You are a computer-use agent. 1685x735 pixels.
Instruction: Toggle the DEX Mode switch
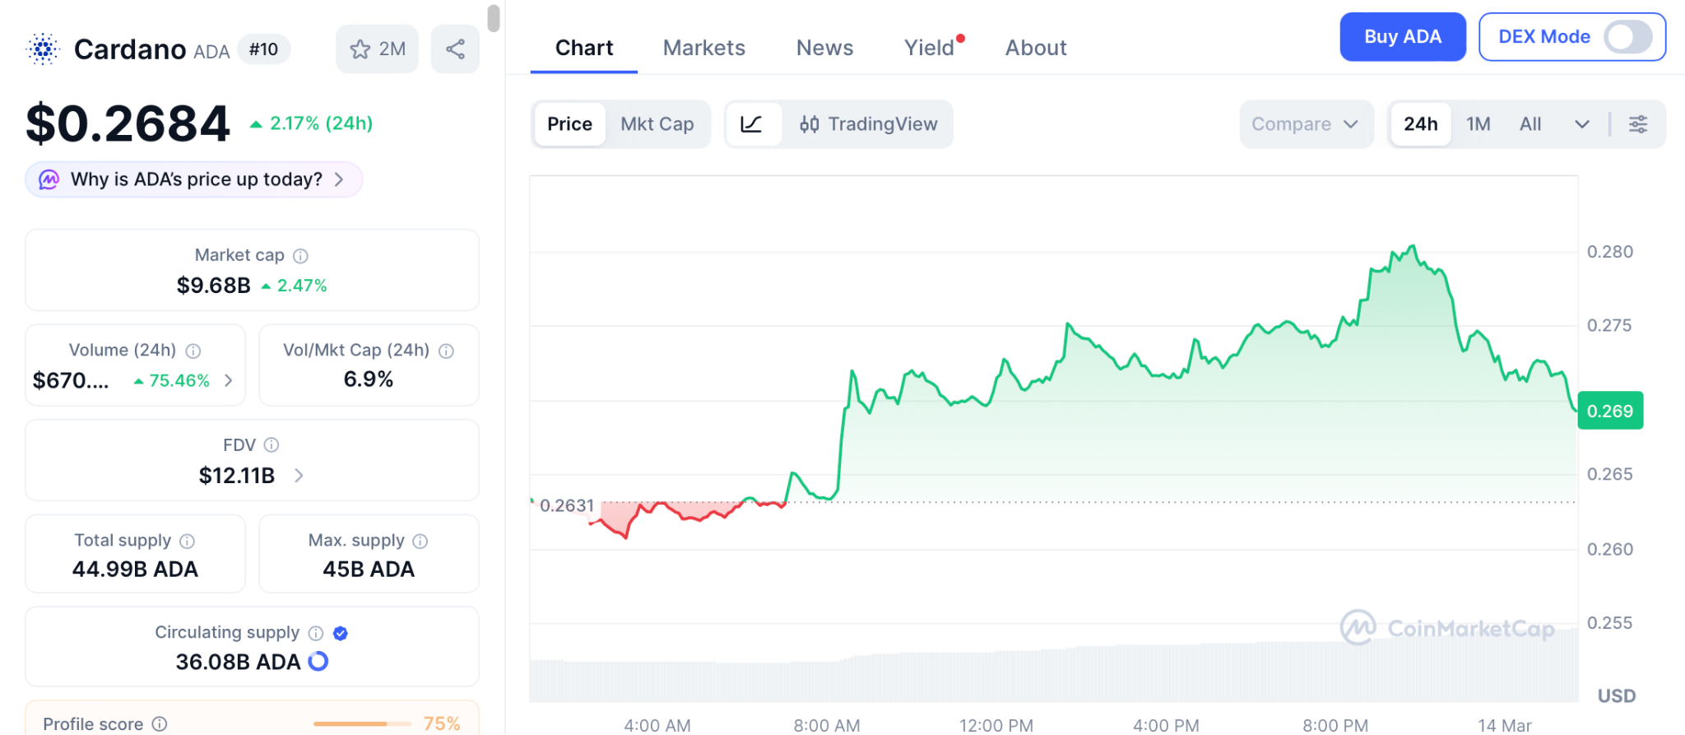(1627, 37)
